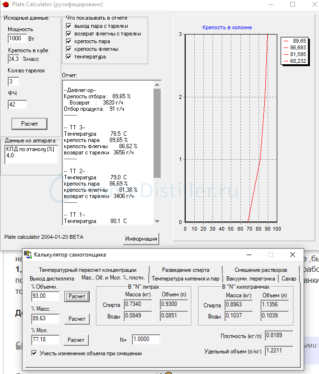
Task: Click Воды mass field 0.0849
Action: [138, 316]
